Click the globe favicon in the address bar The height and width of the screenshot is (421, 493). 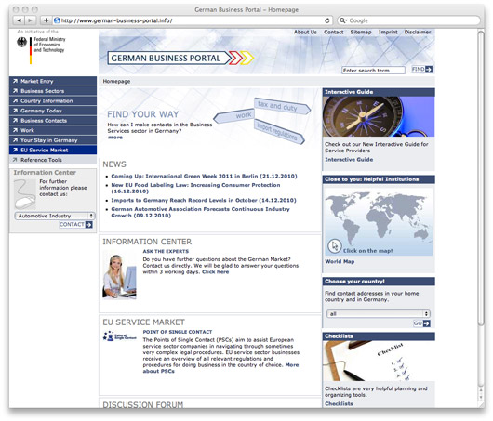point(57,20)
